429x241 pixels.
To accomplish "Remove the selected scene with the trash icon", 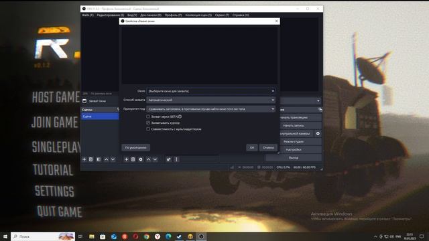I will click(x=91, y=159).
